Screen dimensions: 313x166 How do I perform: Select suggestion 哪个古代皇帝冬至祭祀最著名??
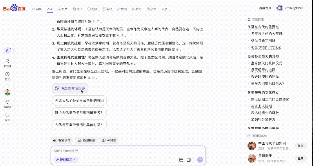[x=79, y=113]
